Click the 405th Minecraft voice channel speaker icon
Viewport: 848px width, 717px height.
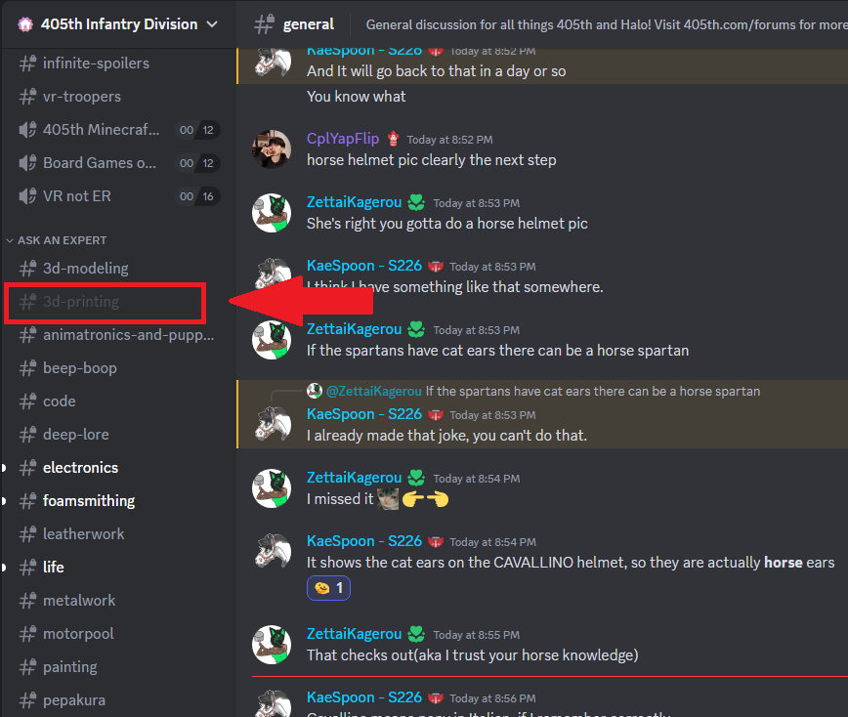coord(27,130)
